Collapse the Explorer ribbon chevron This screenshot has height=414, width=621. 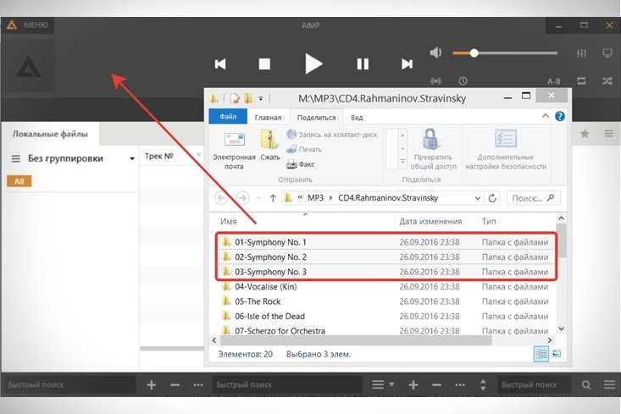(546, 116)
